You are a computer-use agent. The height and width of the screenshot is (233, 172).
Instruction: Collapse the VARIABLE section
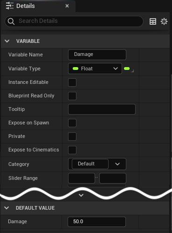(7, 41)
